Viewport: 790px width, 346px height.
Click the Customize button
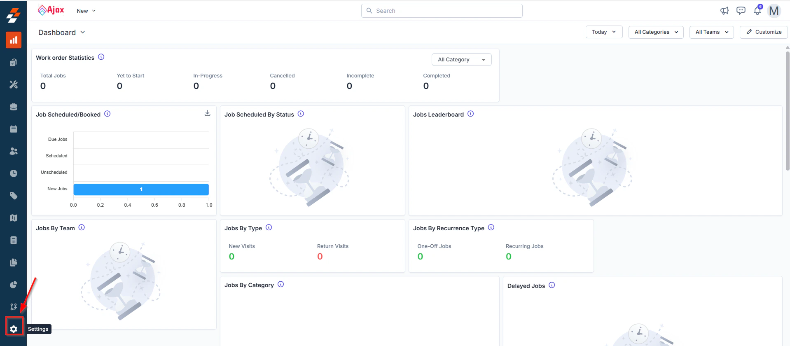click(x=764, y=32)
